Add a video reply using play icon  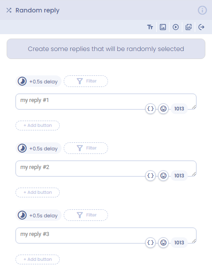[x=176, y=27]
